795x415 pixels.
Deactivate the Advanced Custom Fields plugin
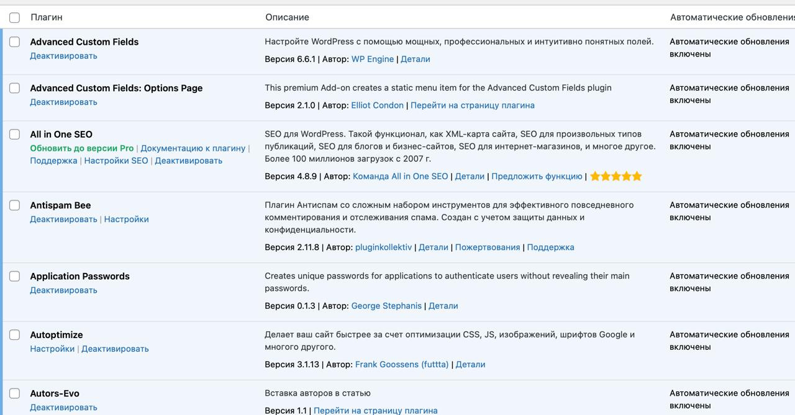63,56
